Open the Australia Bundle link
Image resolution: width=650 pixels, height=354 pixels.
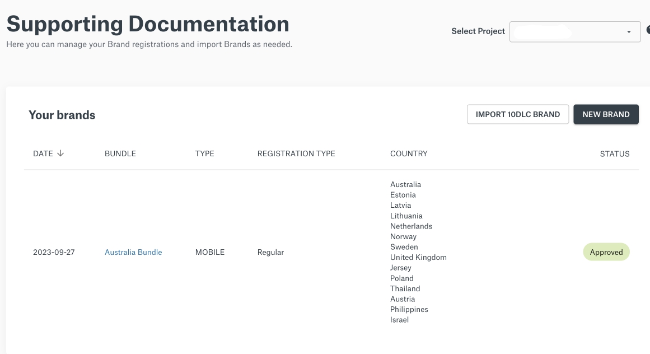133,253
